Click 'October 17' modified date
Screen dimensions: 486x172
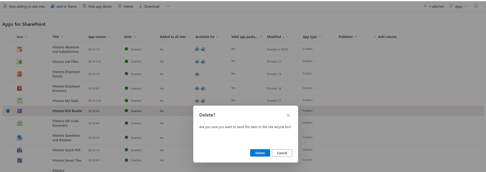274,101
